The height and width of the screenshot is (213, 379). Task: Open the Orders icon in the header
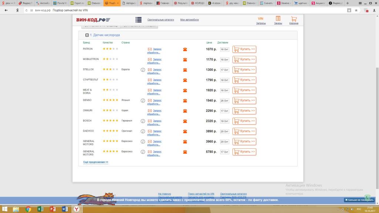(x=278, y=20)
